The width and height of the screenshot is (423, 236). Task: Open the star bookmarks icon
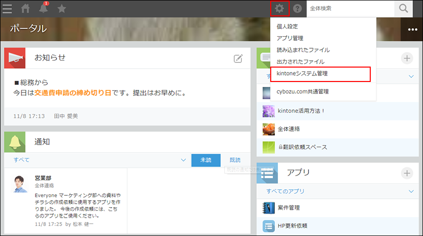(x=62, y=8)
